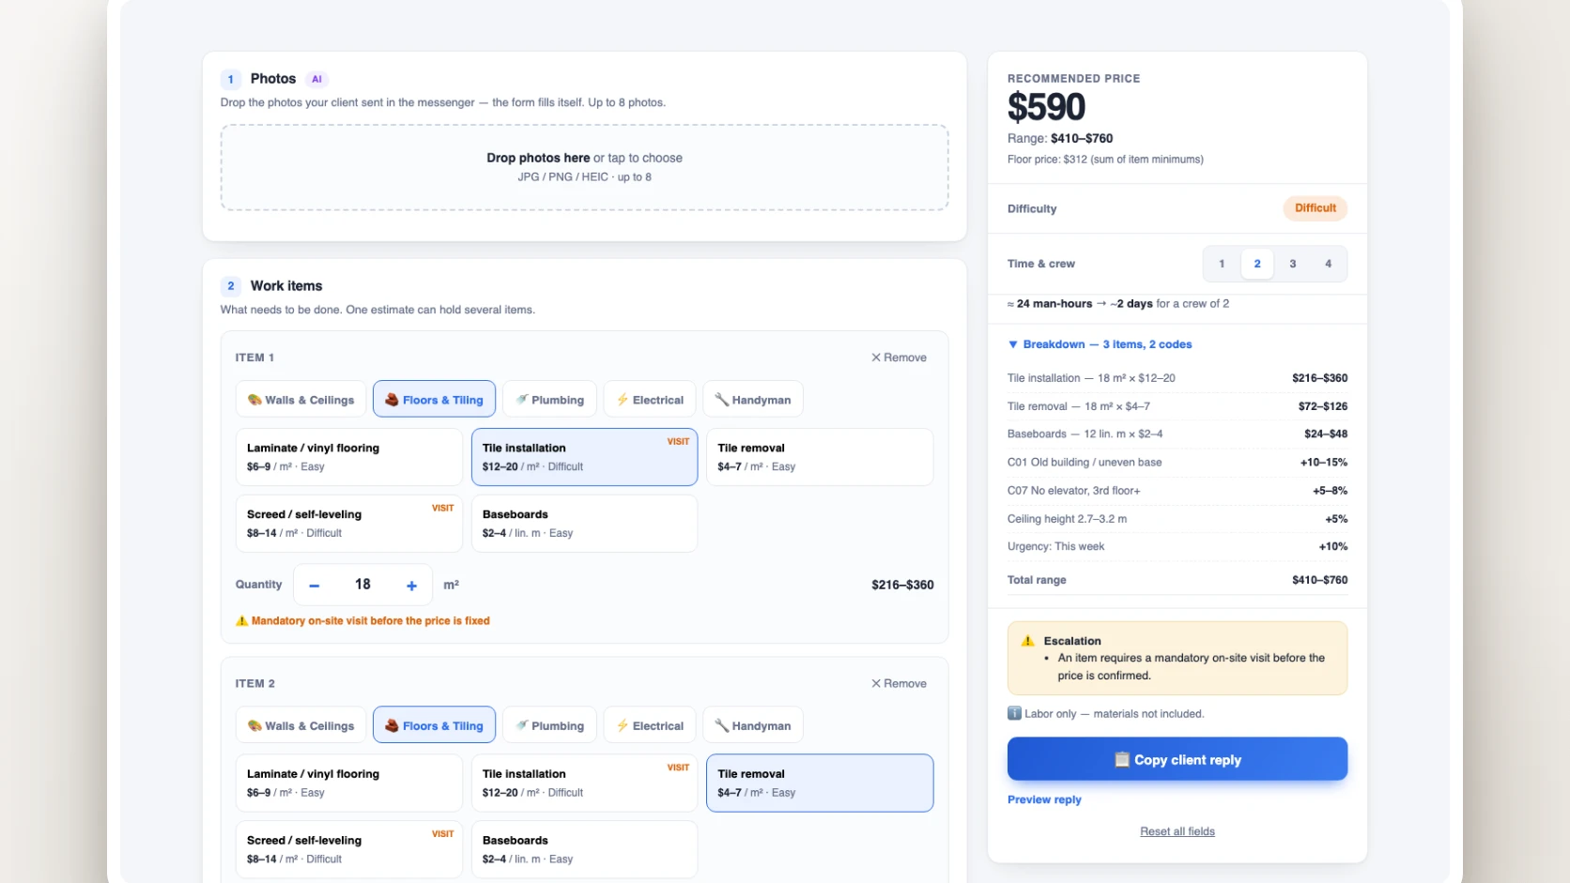Click VISIT tag on Item 2 Tile installation
This screenshot has width=1570, height=883.
(x=678, y=767)
